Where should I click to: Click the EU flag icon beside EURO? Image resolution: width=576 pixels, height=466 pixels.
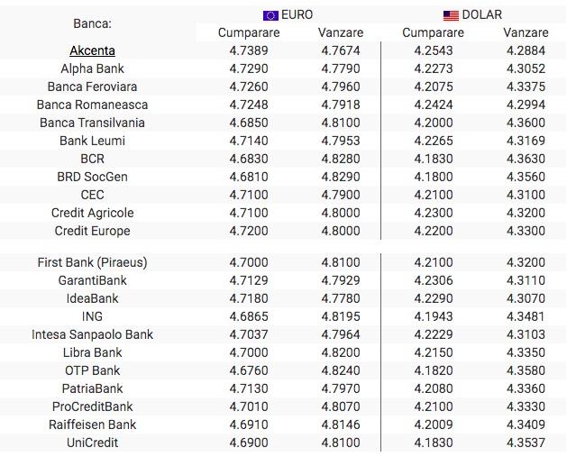click(270, 15)
